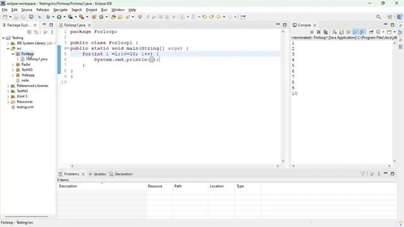Click the Debug bug icon in toolbar
The image size is (404, 227).
tap(48, 17)
